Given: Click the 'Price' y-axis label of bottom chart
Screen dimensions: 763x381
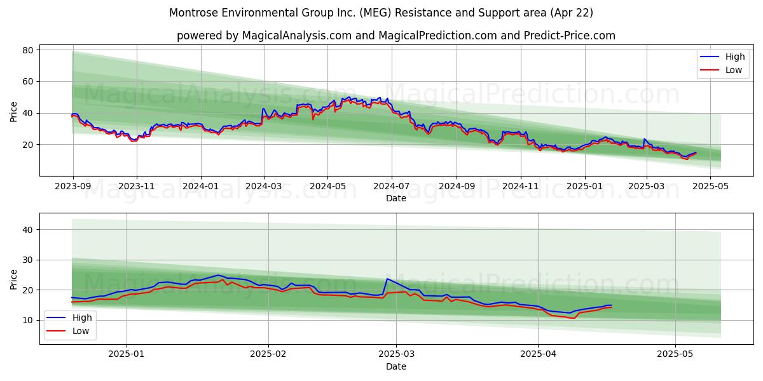Looking at the screenshot, I should (14, 278).
